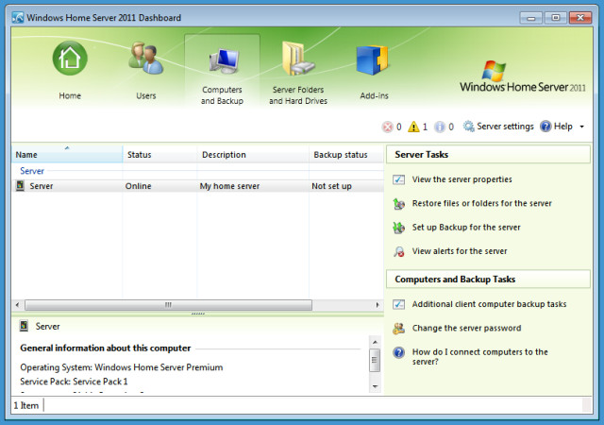Expand the Help dropdown arrow

click(x=581, y=127)
